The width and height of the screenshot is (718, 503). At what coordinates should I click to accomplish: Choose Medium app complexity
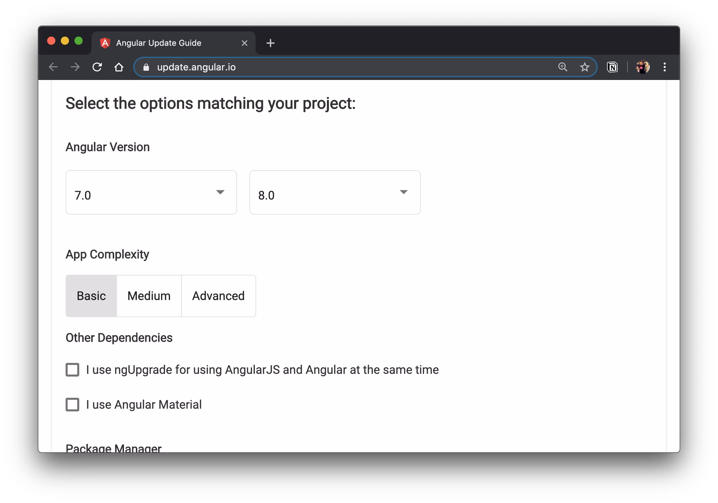149,296
